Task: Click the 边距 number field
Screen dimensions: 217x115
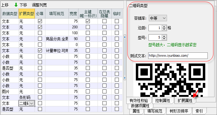Action: point(156,28)
